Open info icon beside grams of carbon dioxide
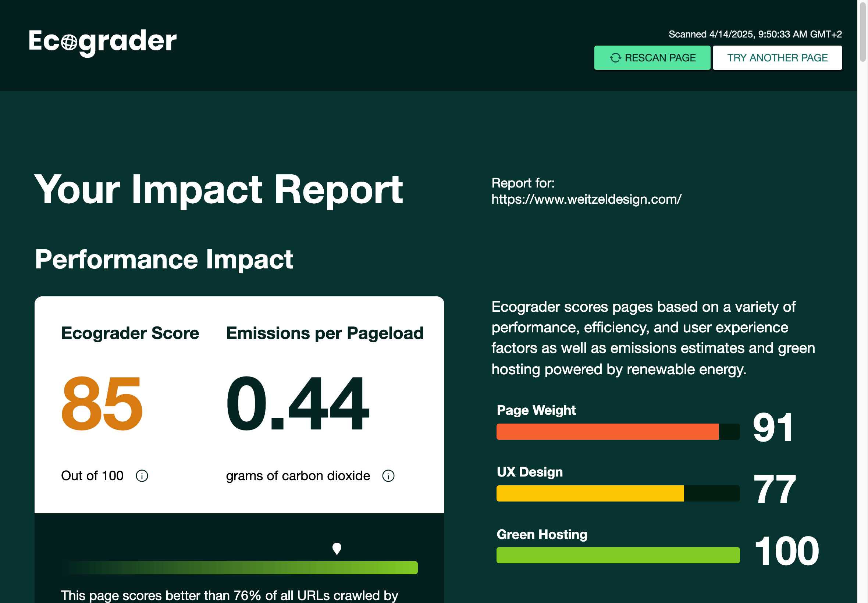The width and height of the screenshot is (868, 603). 388,476
